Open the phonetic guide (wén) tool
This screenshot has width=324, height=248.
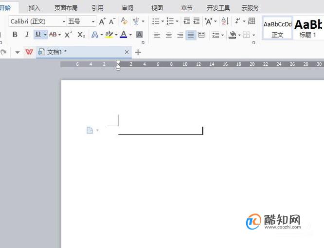[136, 21]
